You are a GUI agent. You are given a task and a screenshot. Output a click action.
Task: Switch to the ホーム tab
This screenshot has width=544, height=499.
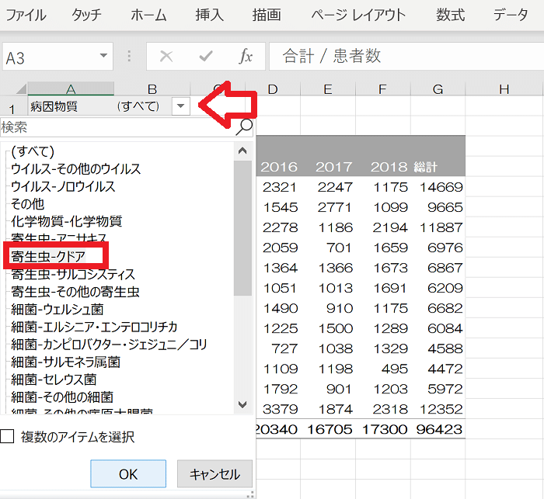click(x=148, y=16)
